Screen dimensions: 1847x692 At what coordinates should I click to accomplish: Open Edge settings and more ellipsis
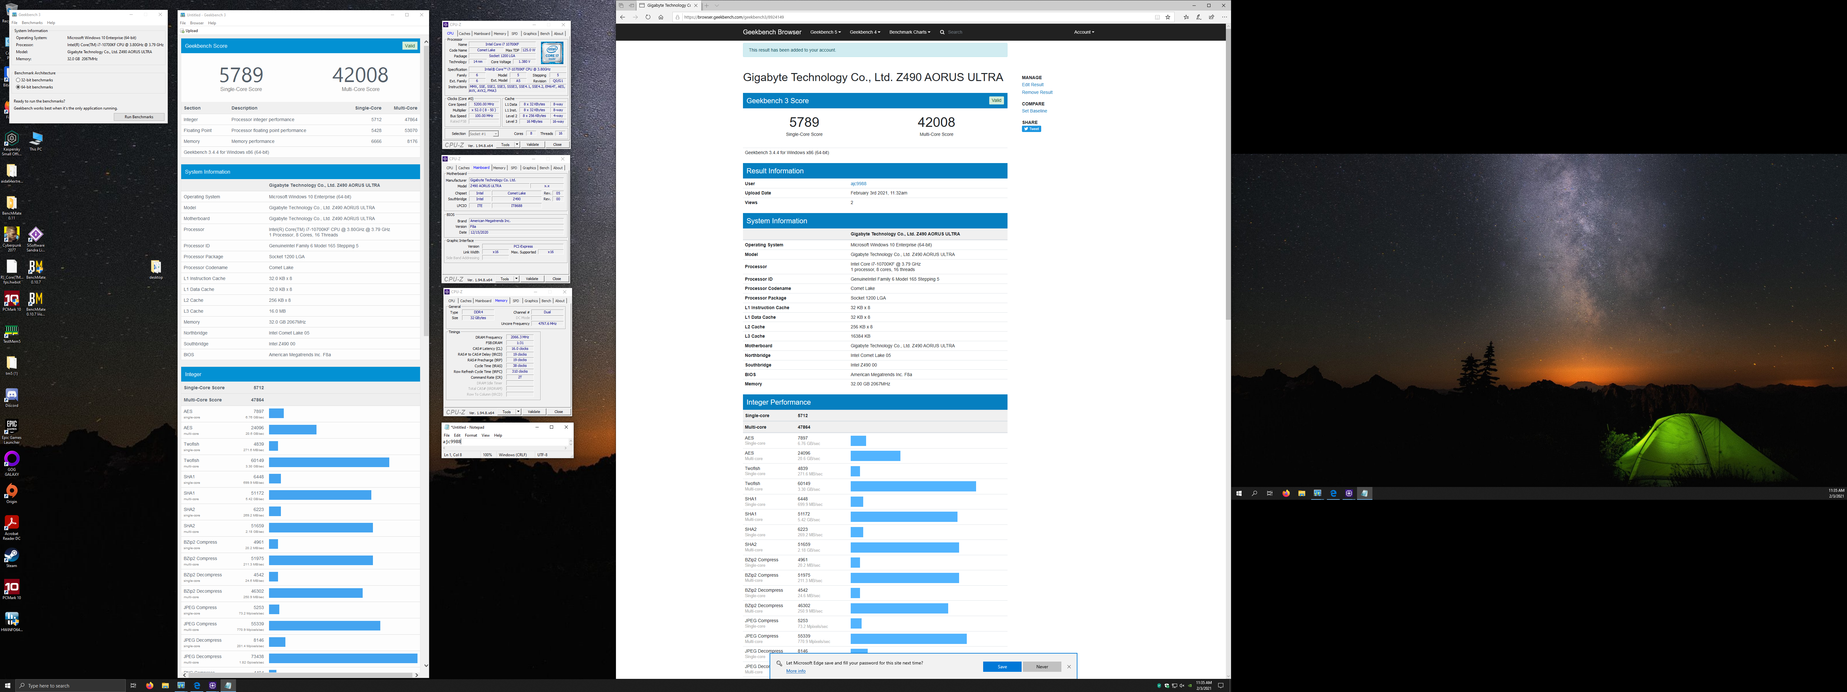(1225, 17)
